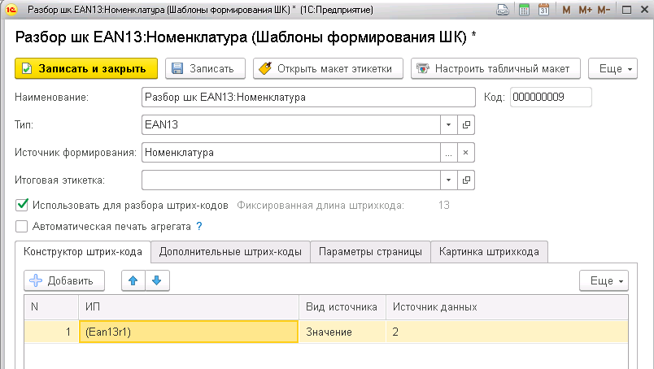Switch to Параметры страницы tab
The width and height of the screenshot is (654, 369).
point(370,252)
